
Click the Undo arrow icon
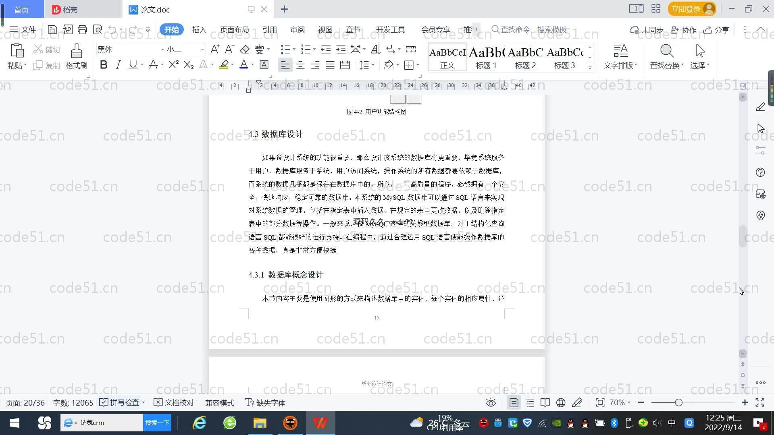112,29
